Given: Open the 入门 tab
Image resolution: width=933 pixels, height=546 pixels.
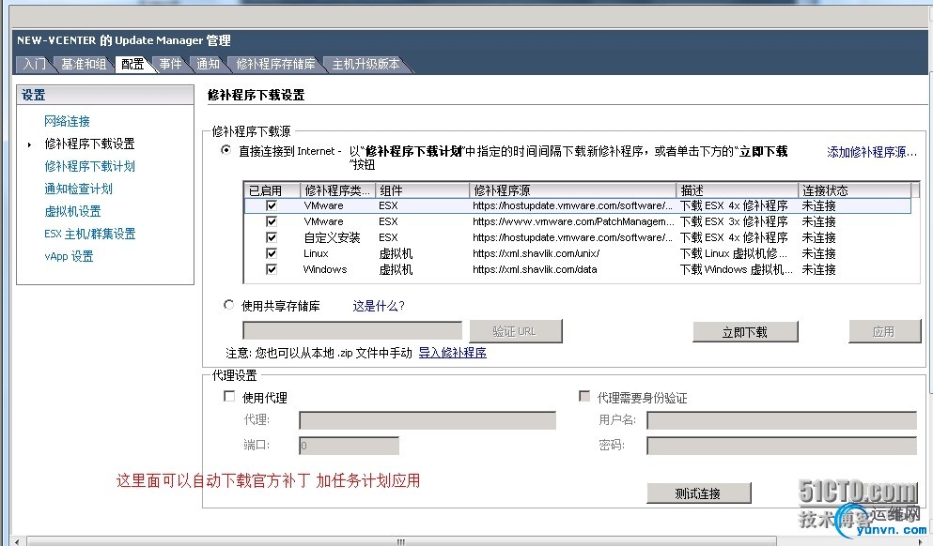Looking at the screenshot, I should point(35,64).
